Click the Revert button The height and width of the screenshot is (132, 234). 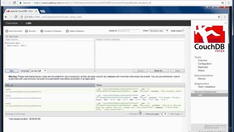[140, 71]
